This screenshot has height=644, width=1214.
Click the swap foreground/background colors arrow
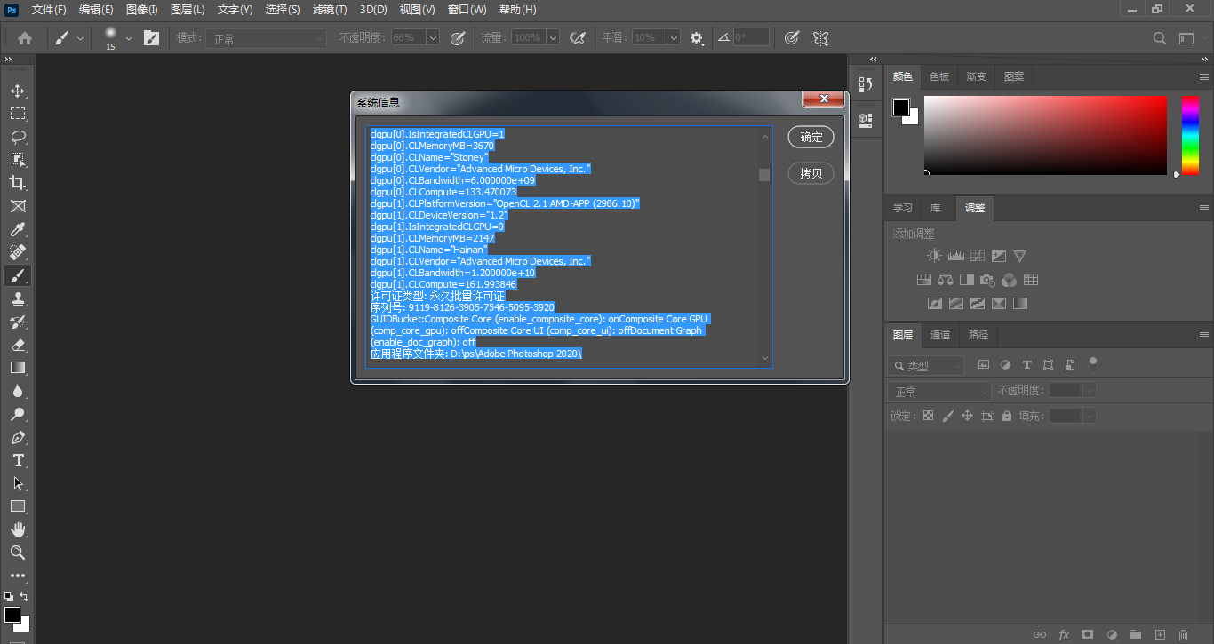[x=24, y=597]
